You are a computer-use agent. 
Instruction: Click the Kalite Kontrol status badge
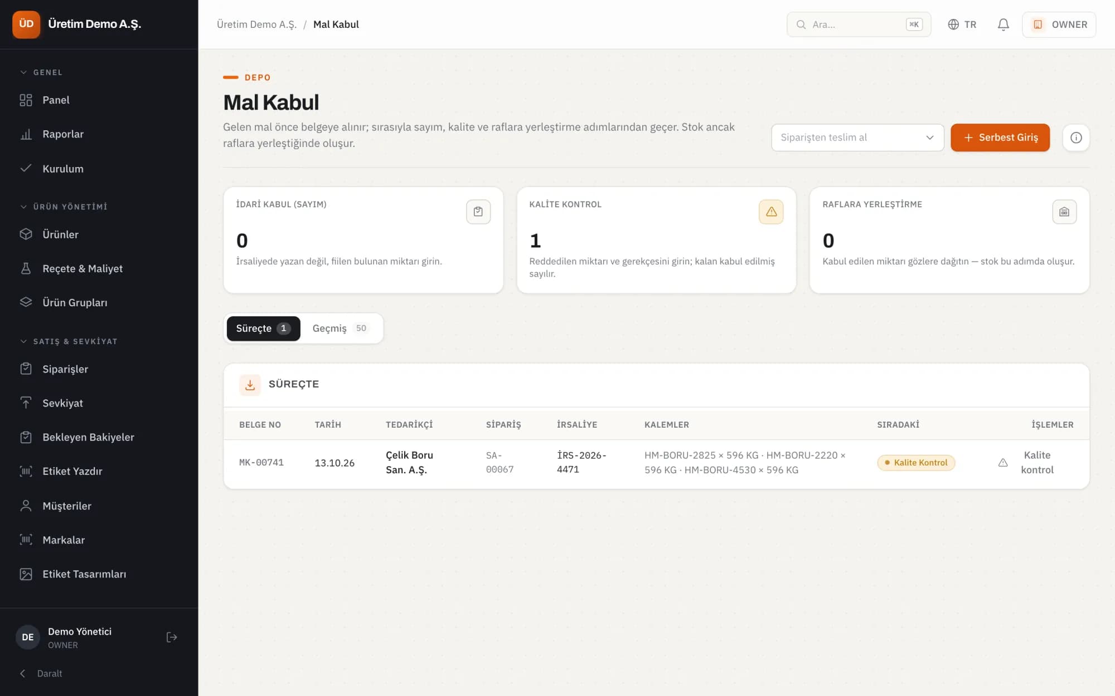[916, 463]
